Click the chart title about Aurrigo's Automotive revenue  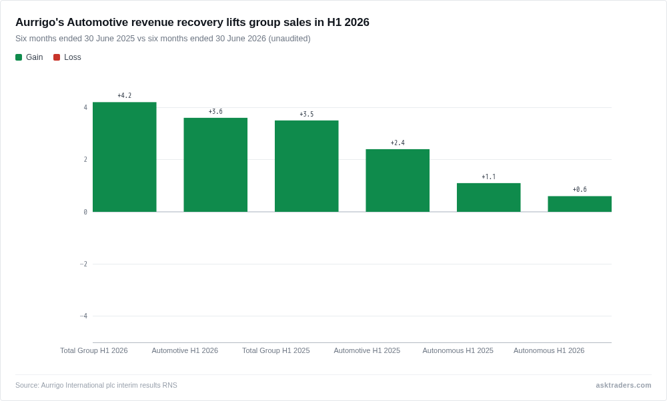[192, 22]
